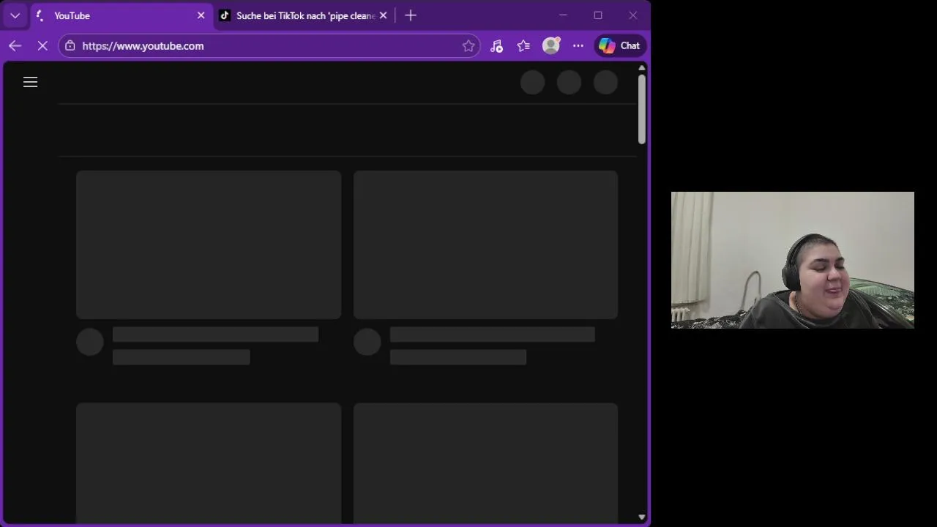
Task: Open the media control music note icon
Action: coord(496,45)
